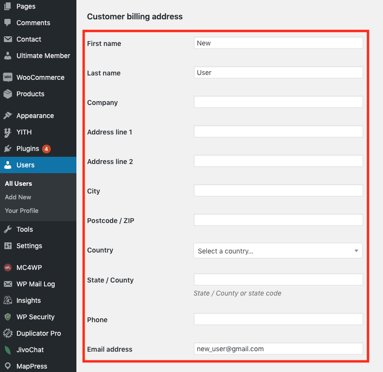Click the Company input field
The image size is (383, 372).
click(x=278, y=102)
